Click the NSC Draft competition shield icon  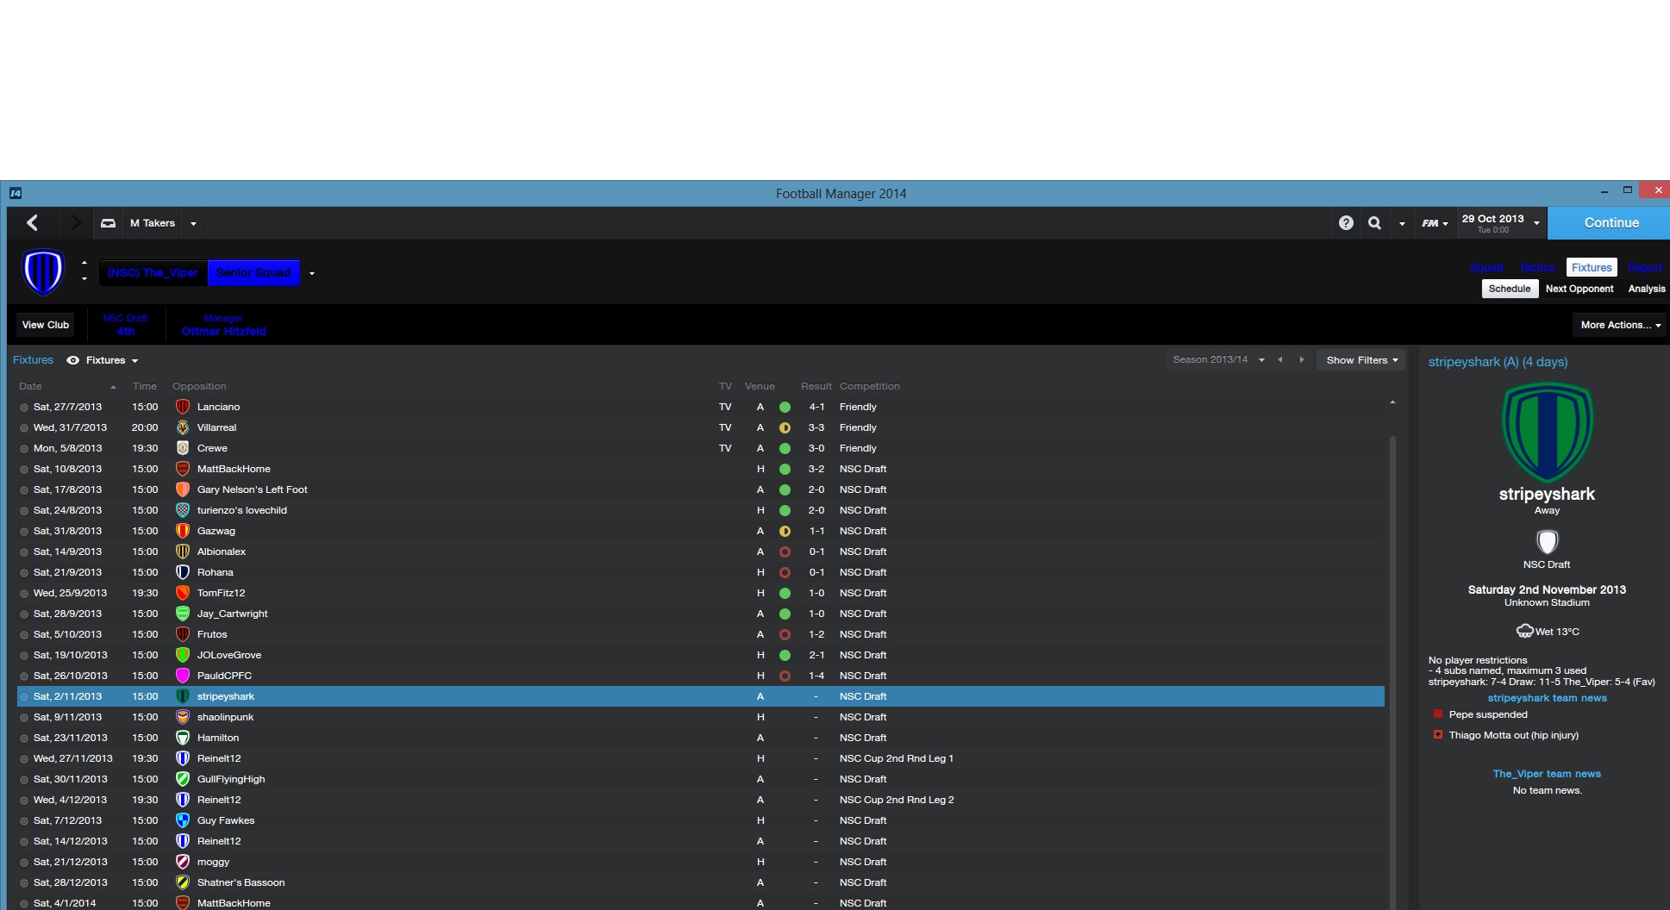tap(1547, 541)
